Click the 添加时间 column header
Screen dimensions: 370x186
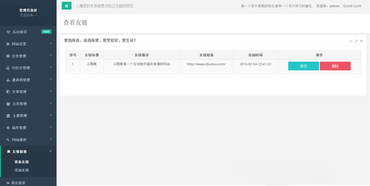tap(256, 55)
